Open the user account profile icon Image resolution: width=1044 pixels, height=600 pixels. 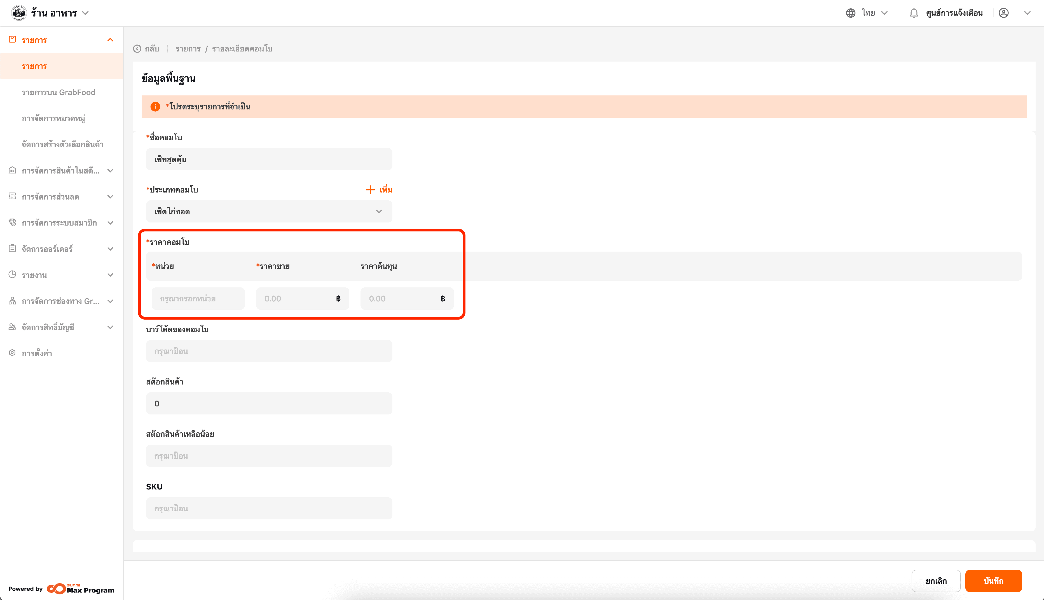pyautogui.click(x=1004, y=13)
